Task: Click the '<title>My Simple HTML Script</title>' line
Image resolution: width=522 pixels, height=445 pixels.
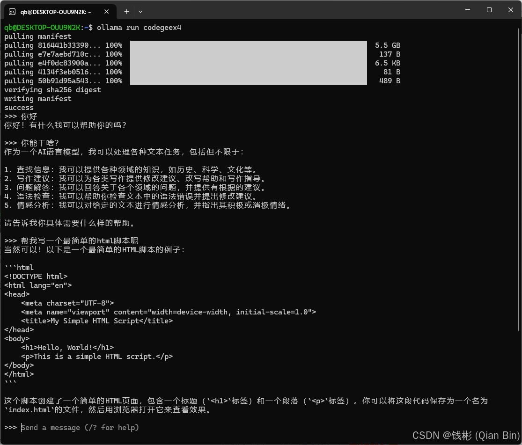Action: tap(97, 321)
